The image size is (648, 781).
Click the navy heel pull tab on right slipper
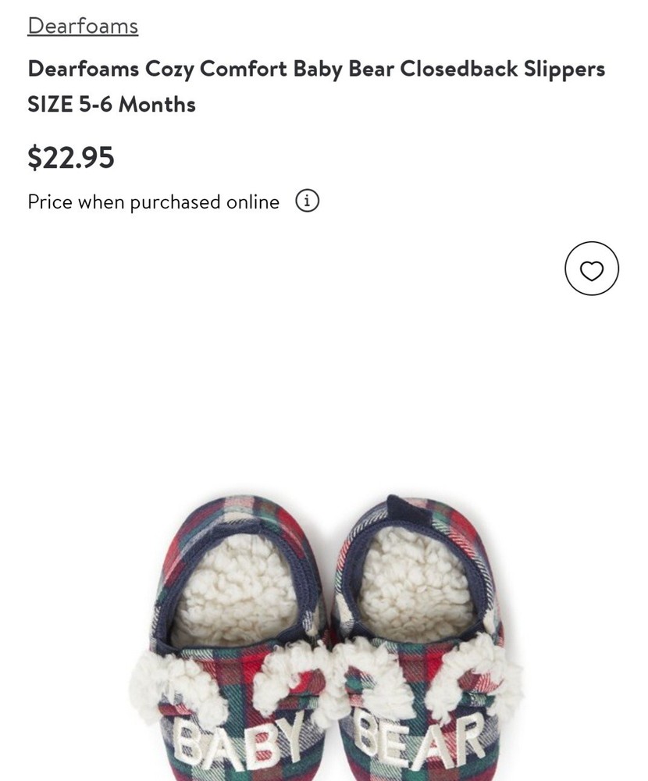tap(404, 511)
